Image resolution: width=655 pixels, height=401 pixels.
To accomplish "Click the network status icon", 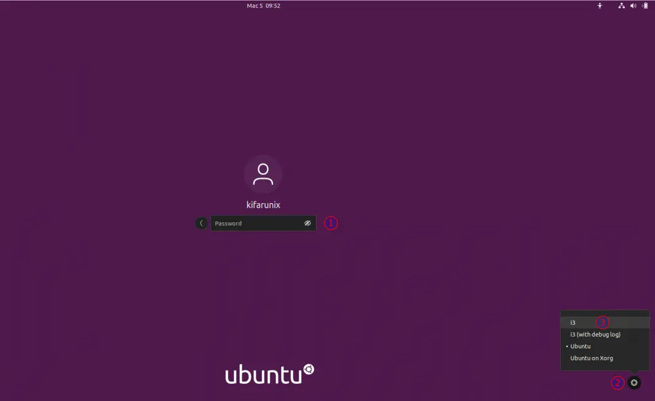I will [x=621, y=6].
